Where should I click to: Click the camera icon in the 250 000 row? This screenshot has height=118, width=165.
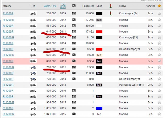click(74, 13)
